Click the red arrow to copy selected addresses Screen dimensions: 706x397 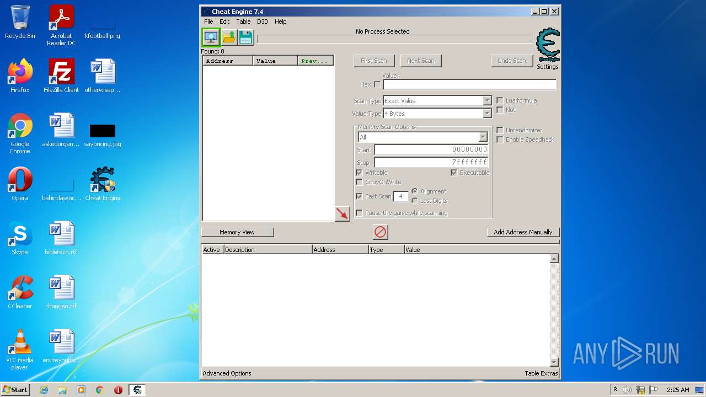point(343,214)
